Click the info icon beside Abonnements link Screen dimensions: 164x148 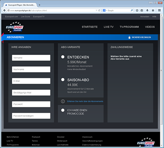coord(63,101)
